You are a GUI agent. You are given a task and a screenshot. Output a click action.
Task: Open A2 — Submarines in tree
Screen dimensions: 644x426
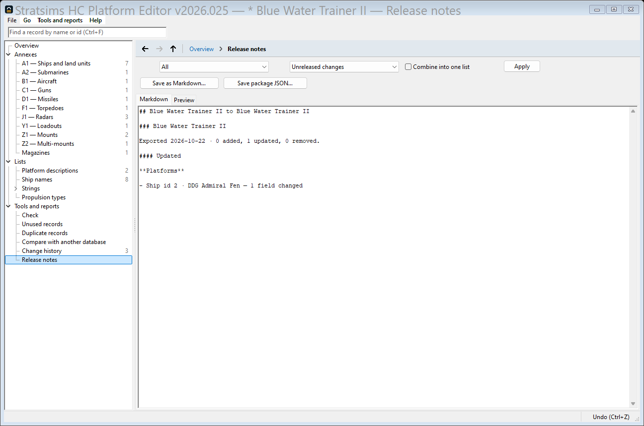pos(45,72)
